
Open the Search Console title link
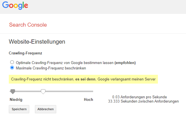28,25
